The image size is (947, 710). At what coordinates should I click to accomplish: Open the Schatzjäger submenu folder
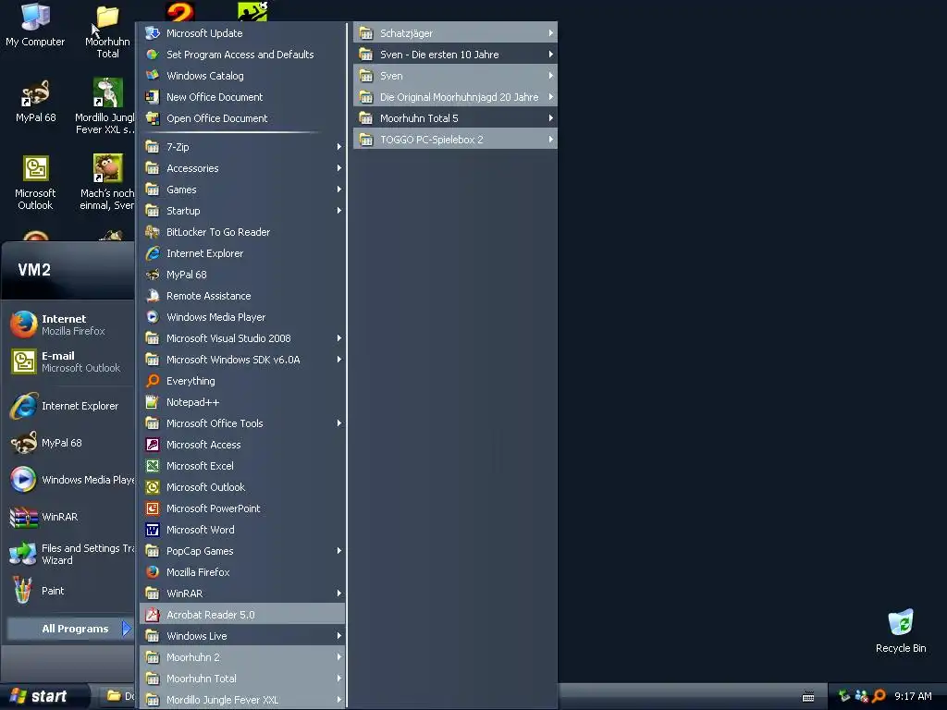click(455, 33)
